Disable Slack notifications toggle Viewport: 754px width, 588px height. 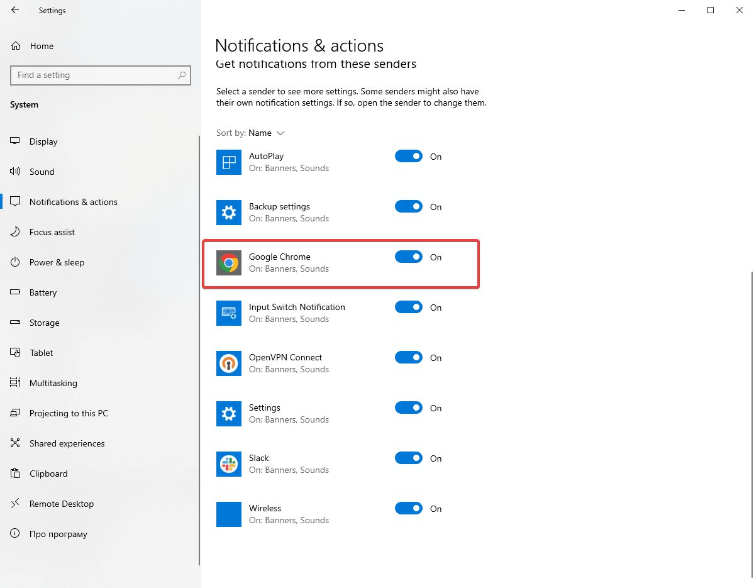click(409, 458)
